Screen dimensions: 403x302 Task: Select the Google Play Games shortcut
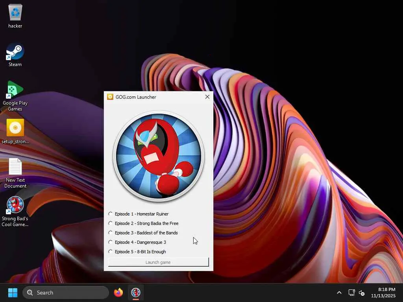(15, 96)
